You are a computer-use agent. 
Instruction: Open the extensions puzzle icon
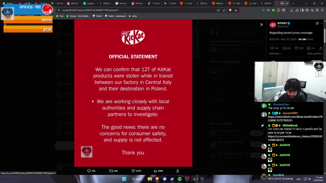(278, 10)
